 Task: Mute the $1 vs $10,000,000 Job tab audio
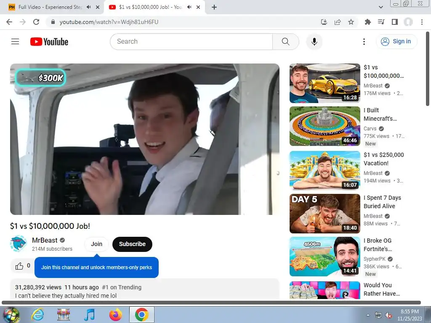189,7
